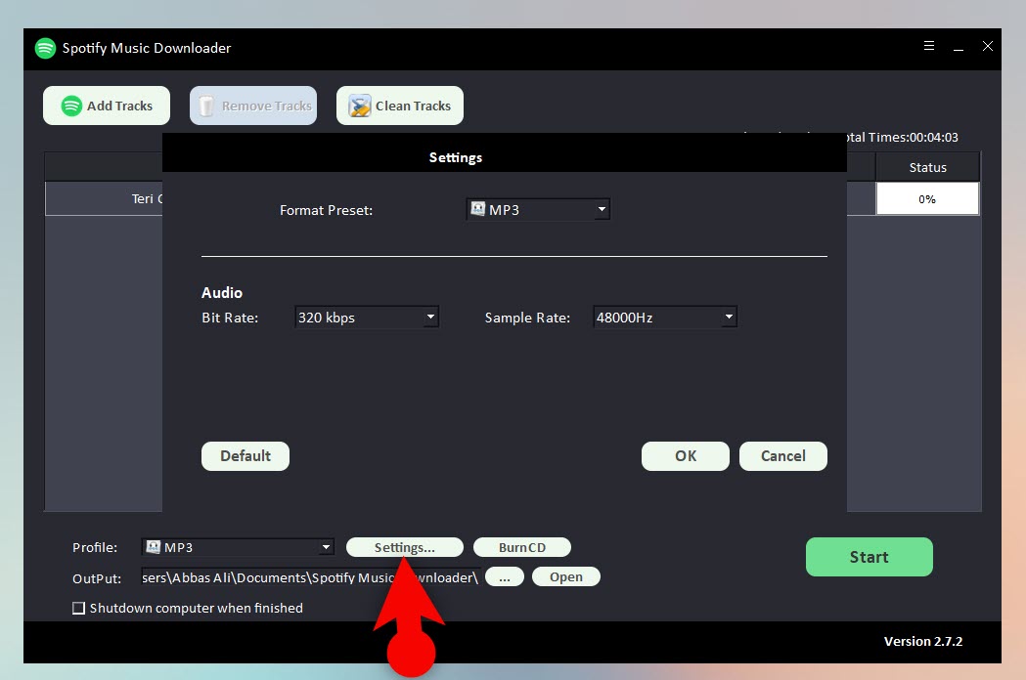Minimize the Spotify Music Downloader window
Image resolution: width=1026 pixels, height=680 pixels.
[x=958, y=47]
